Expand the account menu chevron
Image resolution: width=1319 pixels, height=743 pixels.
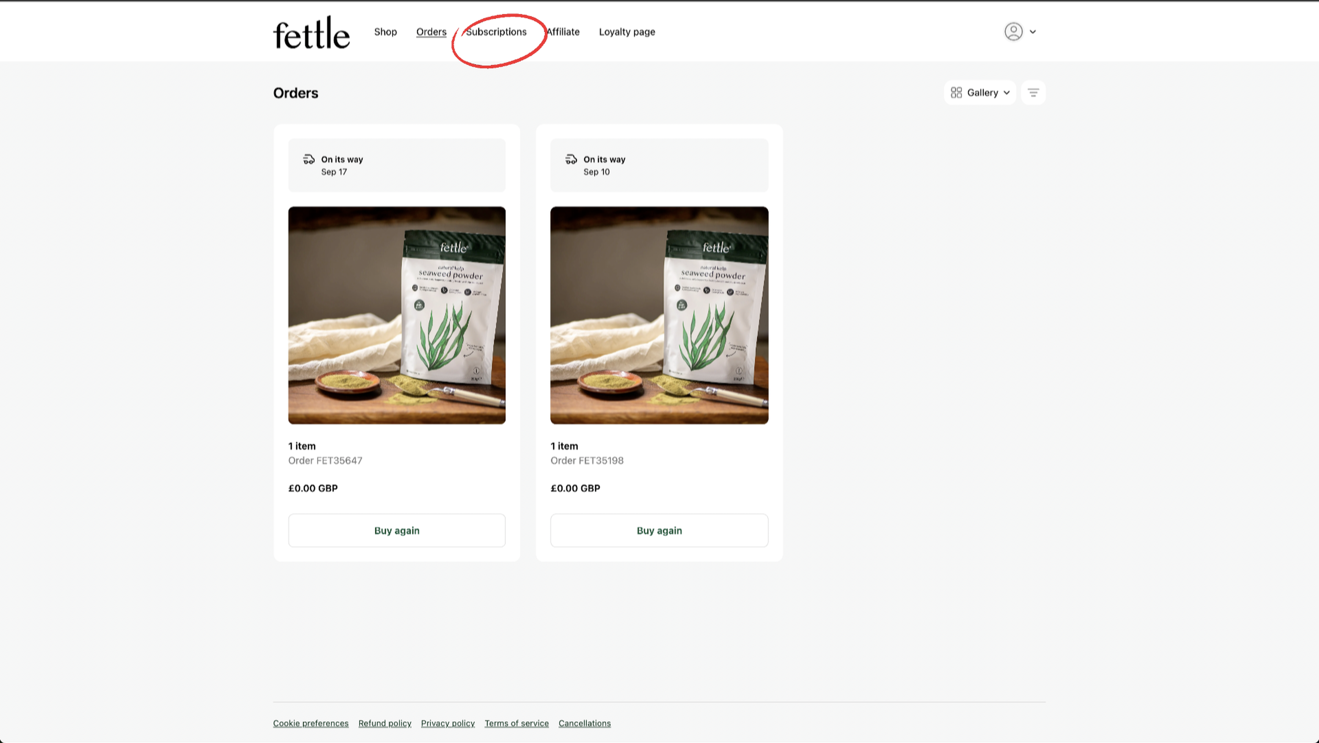[x=1033, y=32]
